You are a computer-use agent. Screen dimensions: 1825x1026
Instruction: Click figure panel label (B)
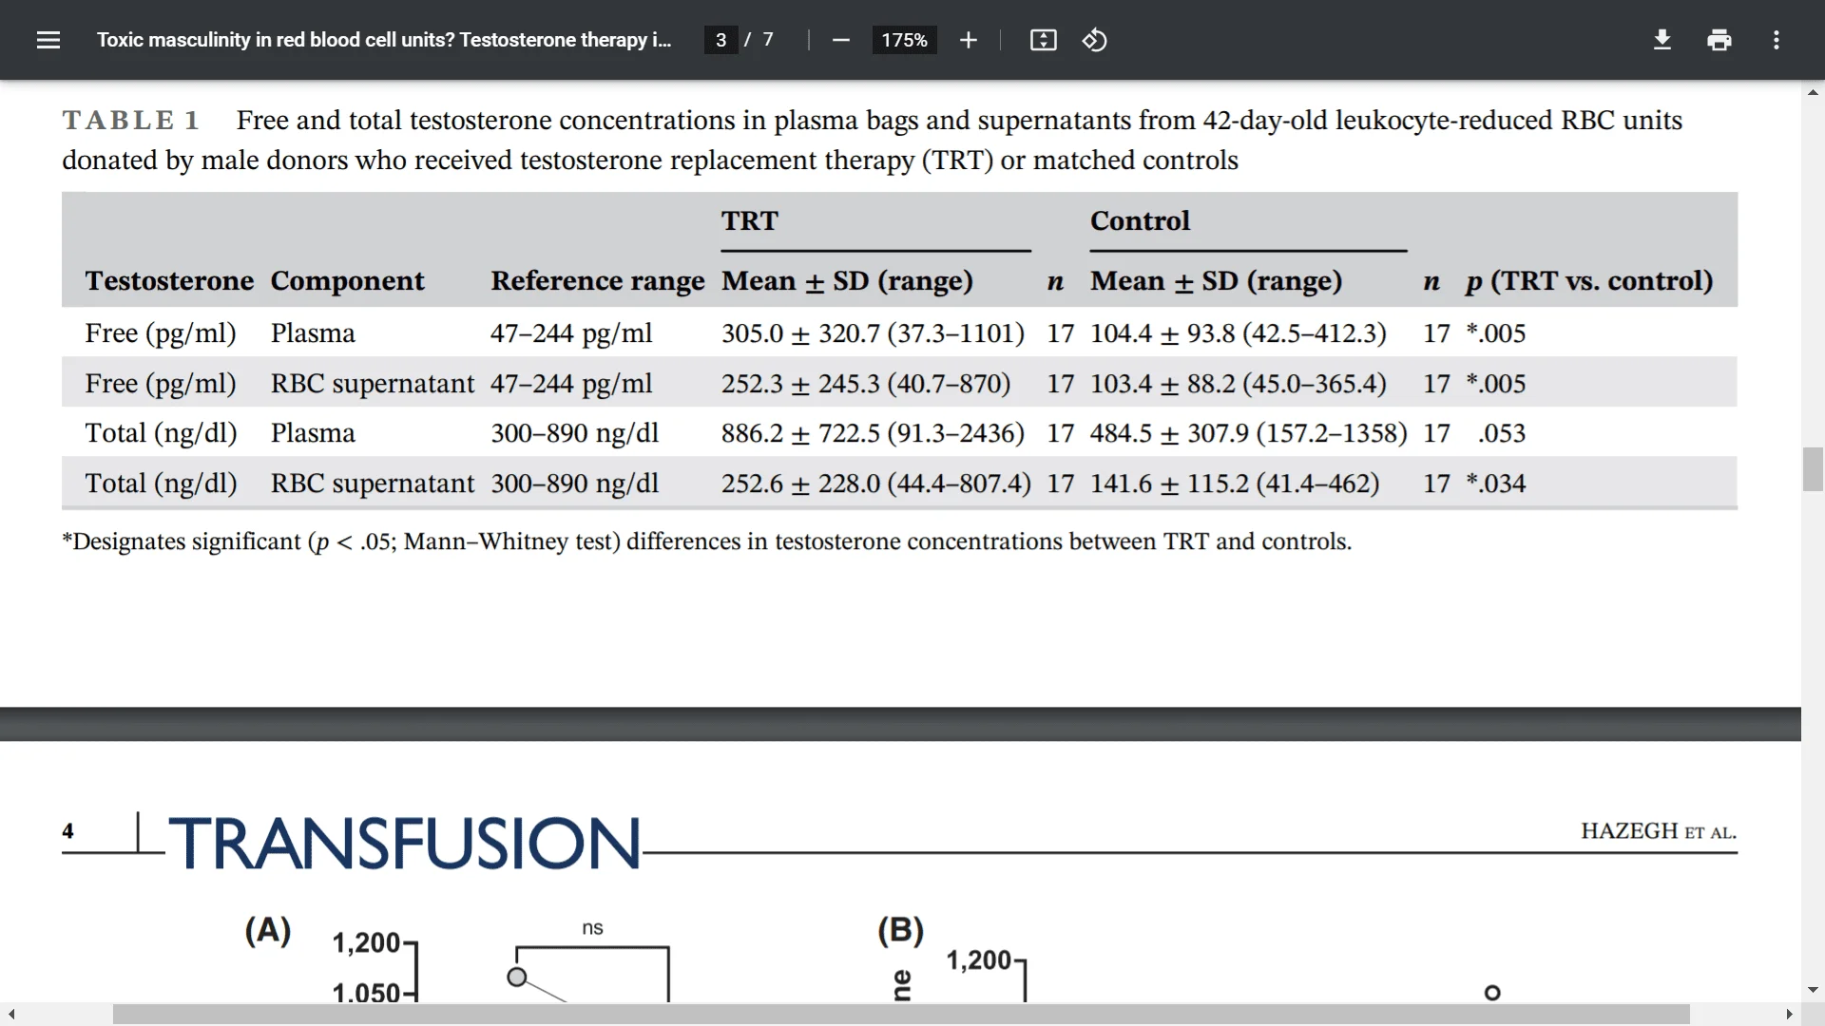tap(900, 930)
